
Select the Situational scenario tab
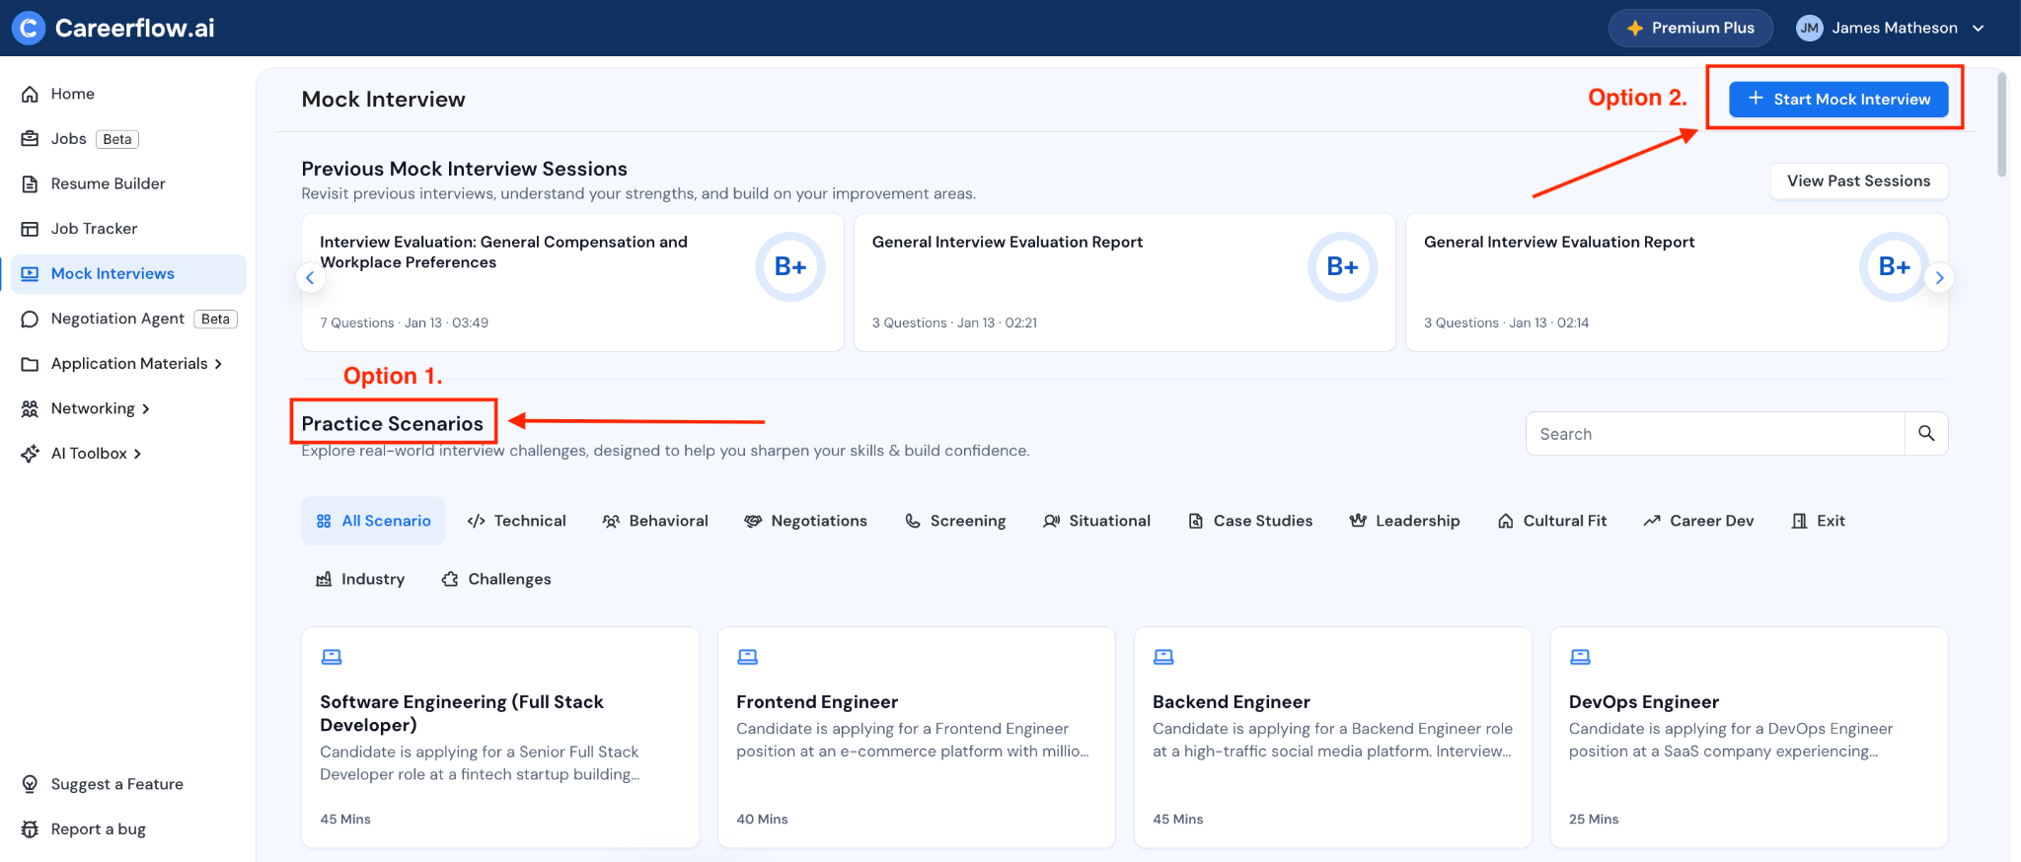pyautogui.click(x=1096, y=521)
